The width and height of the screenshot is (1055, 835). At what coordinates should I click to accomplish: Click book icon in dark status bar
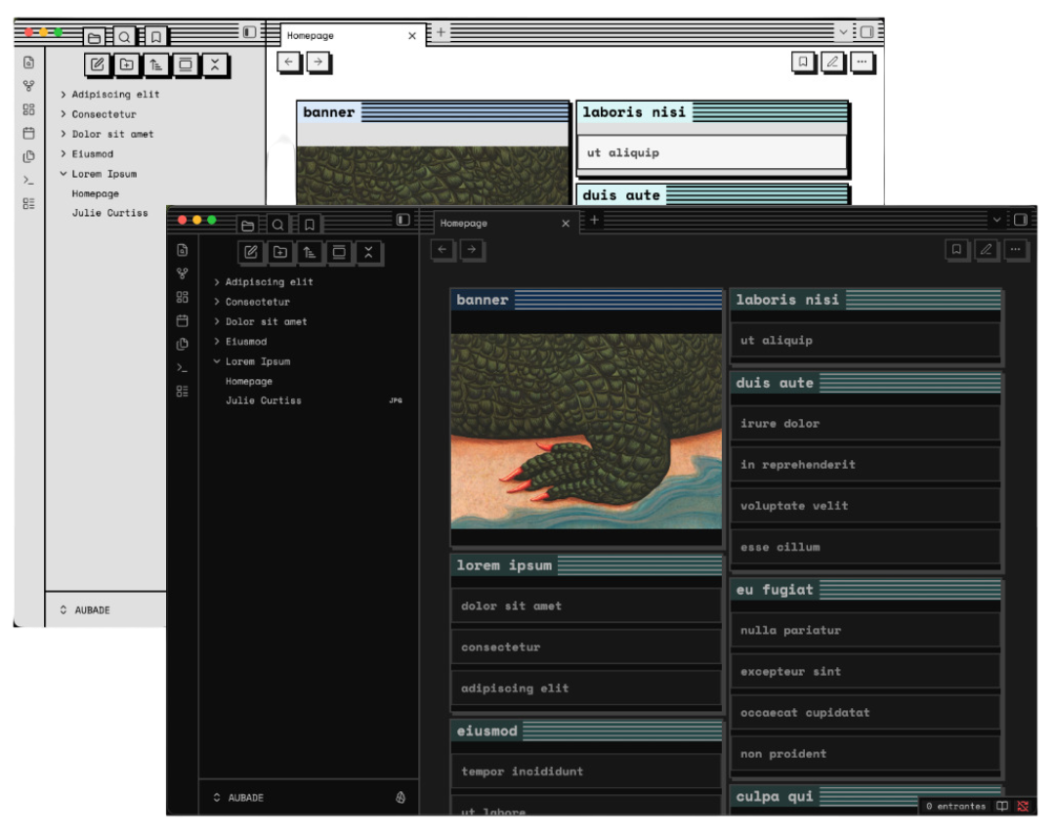(1002, 806)
